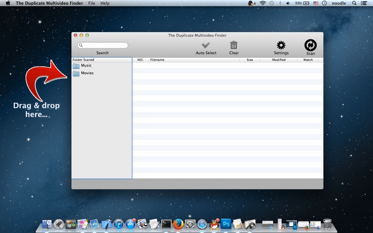
Task: Click the Folder Scaned column header
Action: point(102,60)
